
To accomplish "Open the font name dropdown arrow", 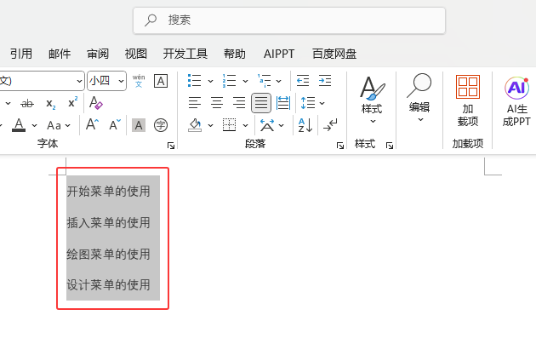I will (79, 81).
